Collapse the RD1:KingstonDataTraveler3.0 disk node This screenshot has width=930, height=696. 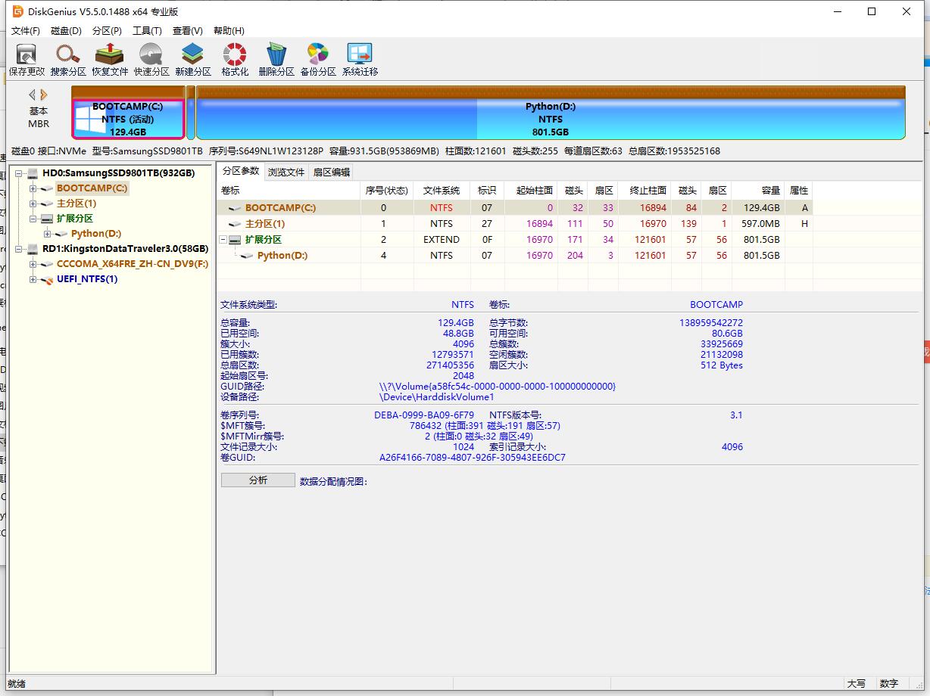click(18, 249)
